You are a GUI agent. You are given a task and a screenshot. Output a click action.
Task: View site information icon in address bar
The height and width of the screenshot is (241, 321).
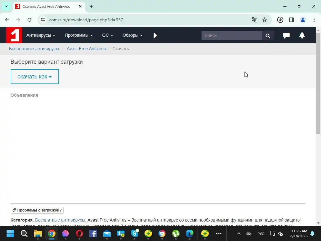[x=43, y=20]
